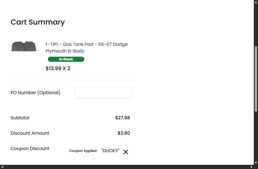Click the $13.99 X 2 price text
Image resolution: width=258 pixels, height=169 pixels.
tap(58, 68)
